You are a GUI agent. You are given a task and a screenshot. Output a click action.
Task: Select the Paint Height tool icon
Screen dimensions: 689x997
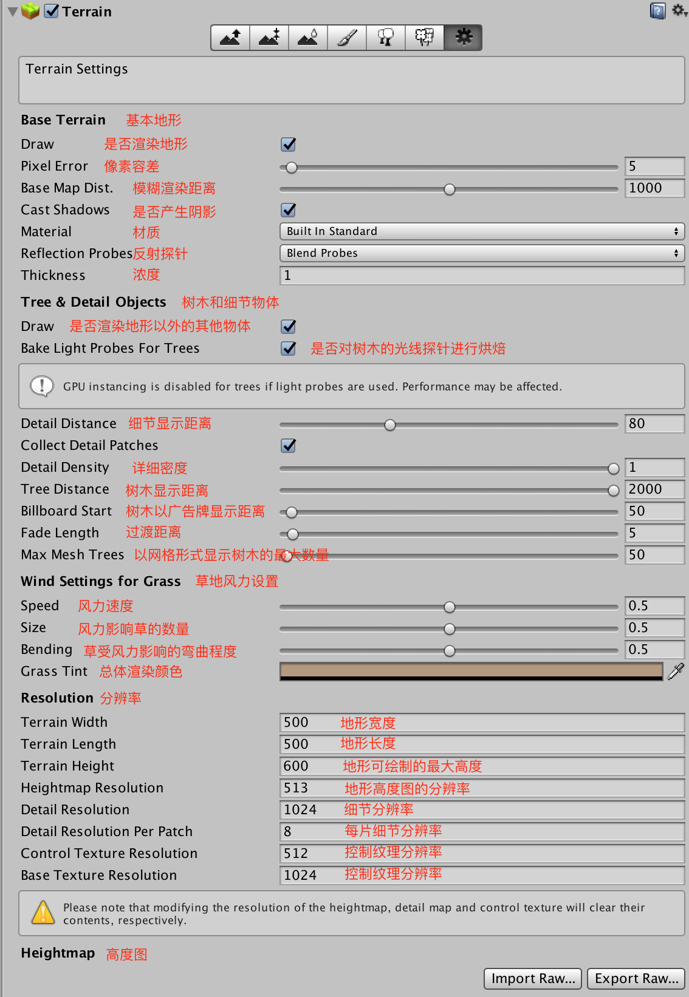(269, 38)
